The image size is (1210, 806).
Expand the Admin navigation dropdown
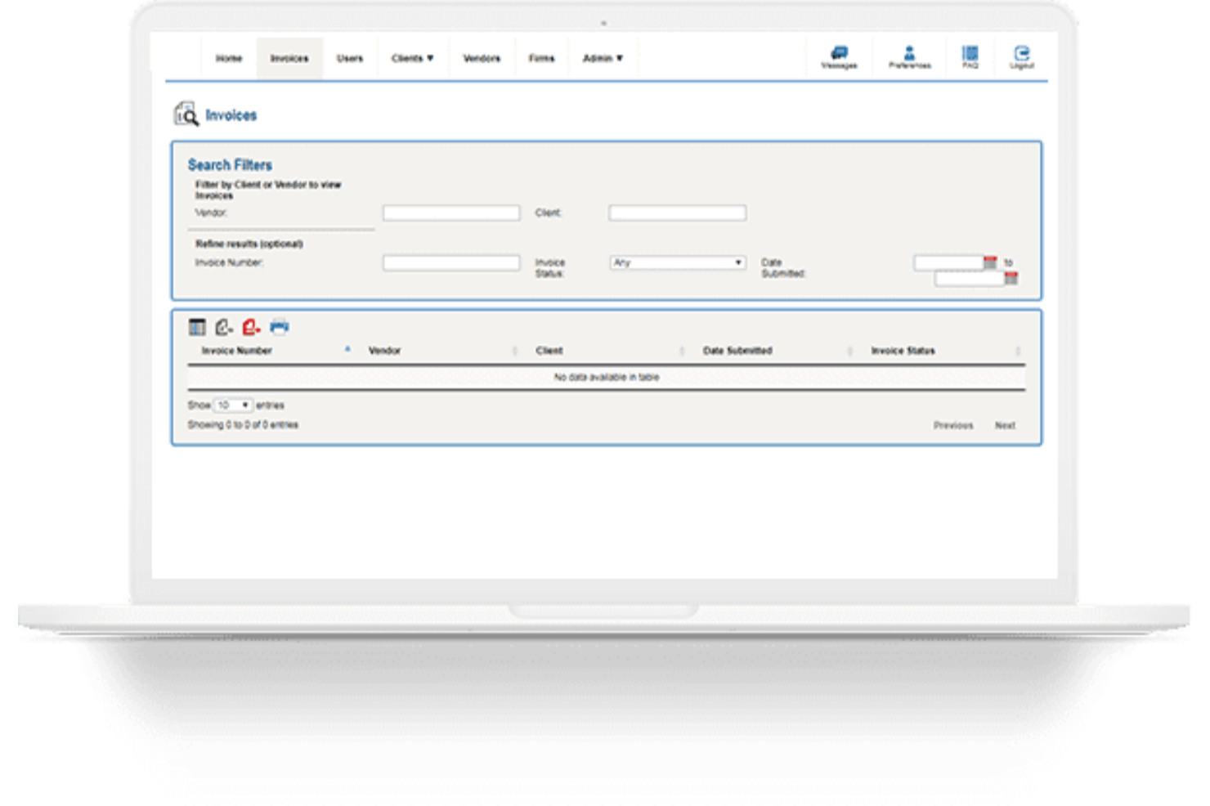tap(603, 57)
